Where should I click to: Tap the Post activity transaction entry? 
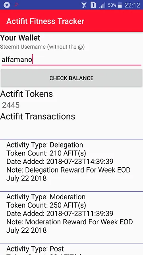[71, 249]
